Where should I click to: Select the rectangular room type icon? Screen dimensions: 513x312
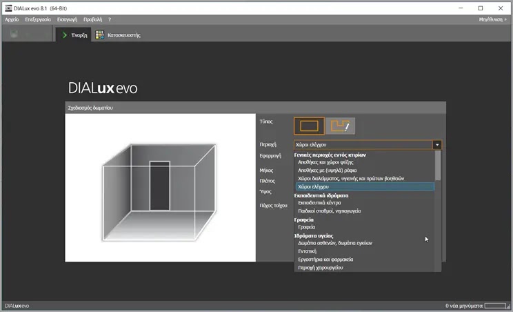click(309, 126)
